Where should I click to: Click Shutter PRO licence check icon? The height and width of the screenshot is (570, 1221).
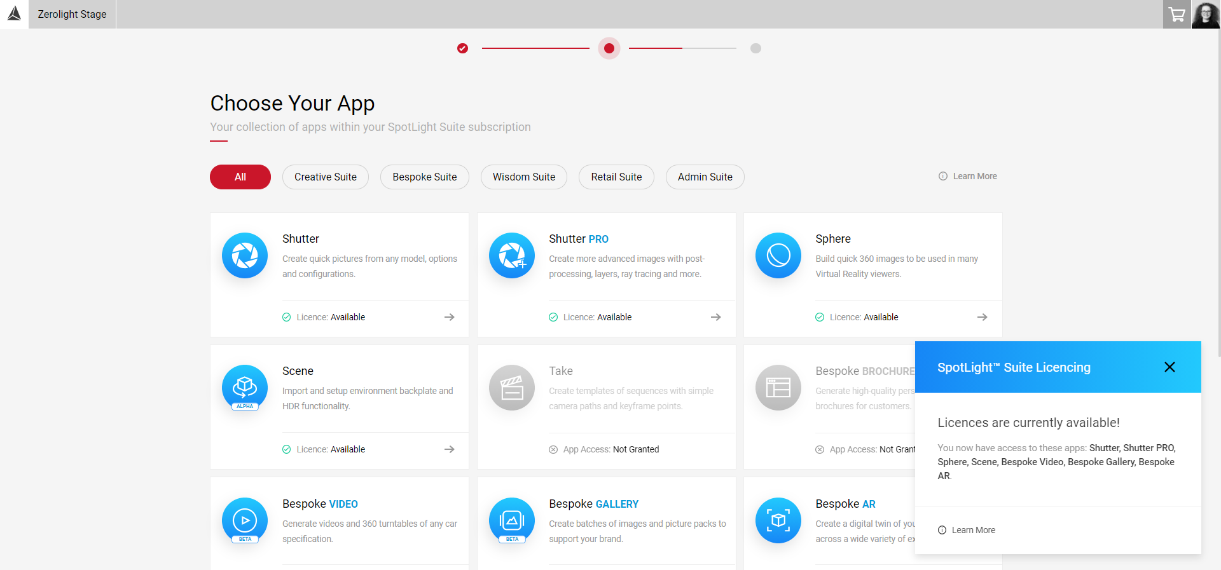click(x=553, y=317)
